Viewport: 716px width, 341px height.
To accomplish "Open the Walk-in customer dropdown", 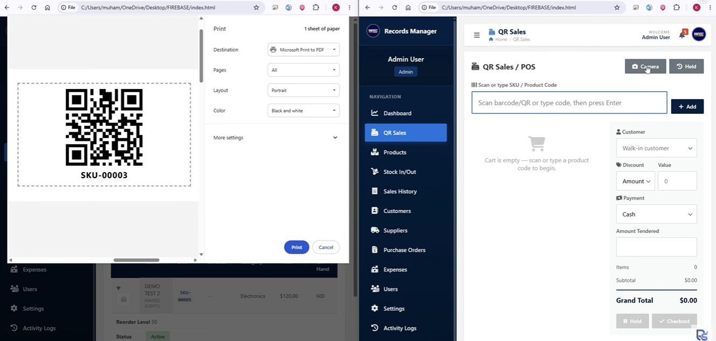I will 656,148.
